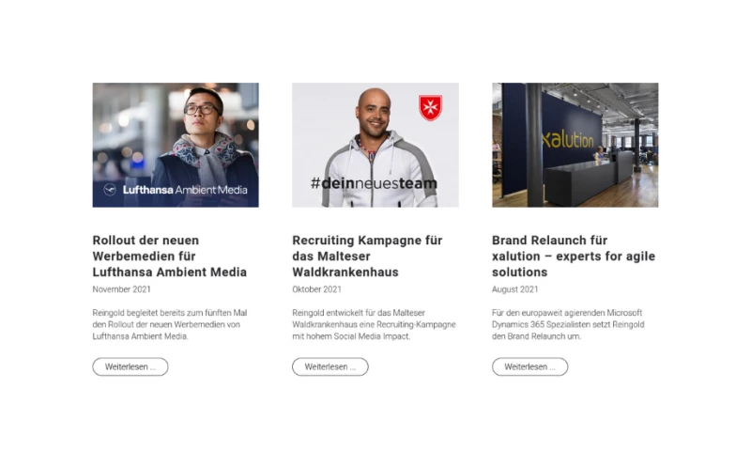Viewport: 751px width, 451px height.
Task: Open the Malteser #deinneuesteam campaign image
Action: (375, 145)
